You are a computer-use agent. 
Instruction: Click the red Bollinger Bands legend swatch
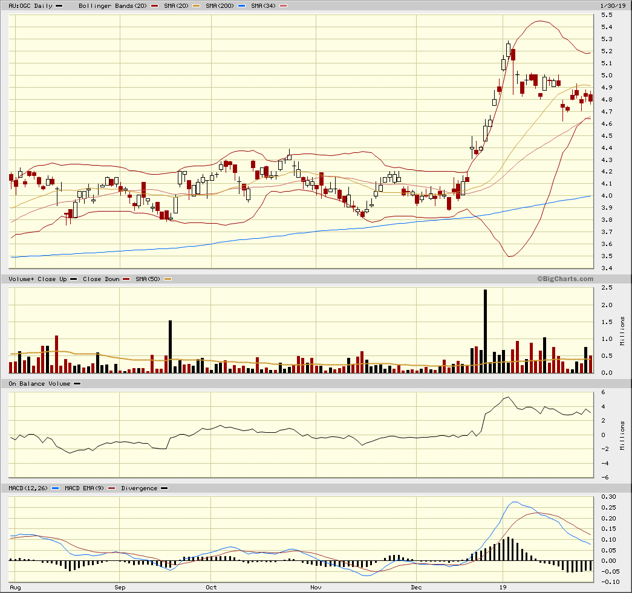tap(154, 5)
